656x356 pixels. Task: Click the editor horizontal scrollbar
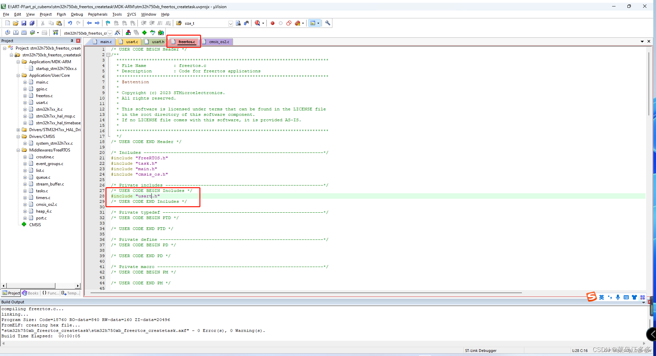tap(306, 292)
